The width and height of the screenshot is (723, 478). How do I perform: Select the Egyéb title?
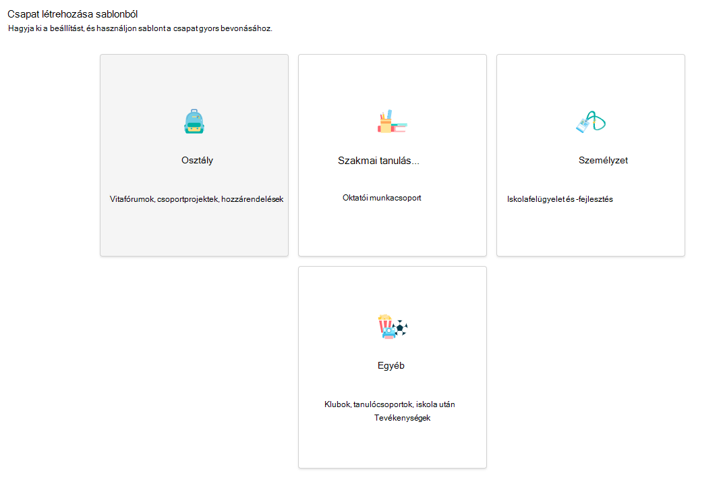391,365
